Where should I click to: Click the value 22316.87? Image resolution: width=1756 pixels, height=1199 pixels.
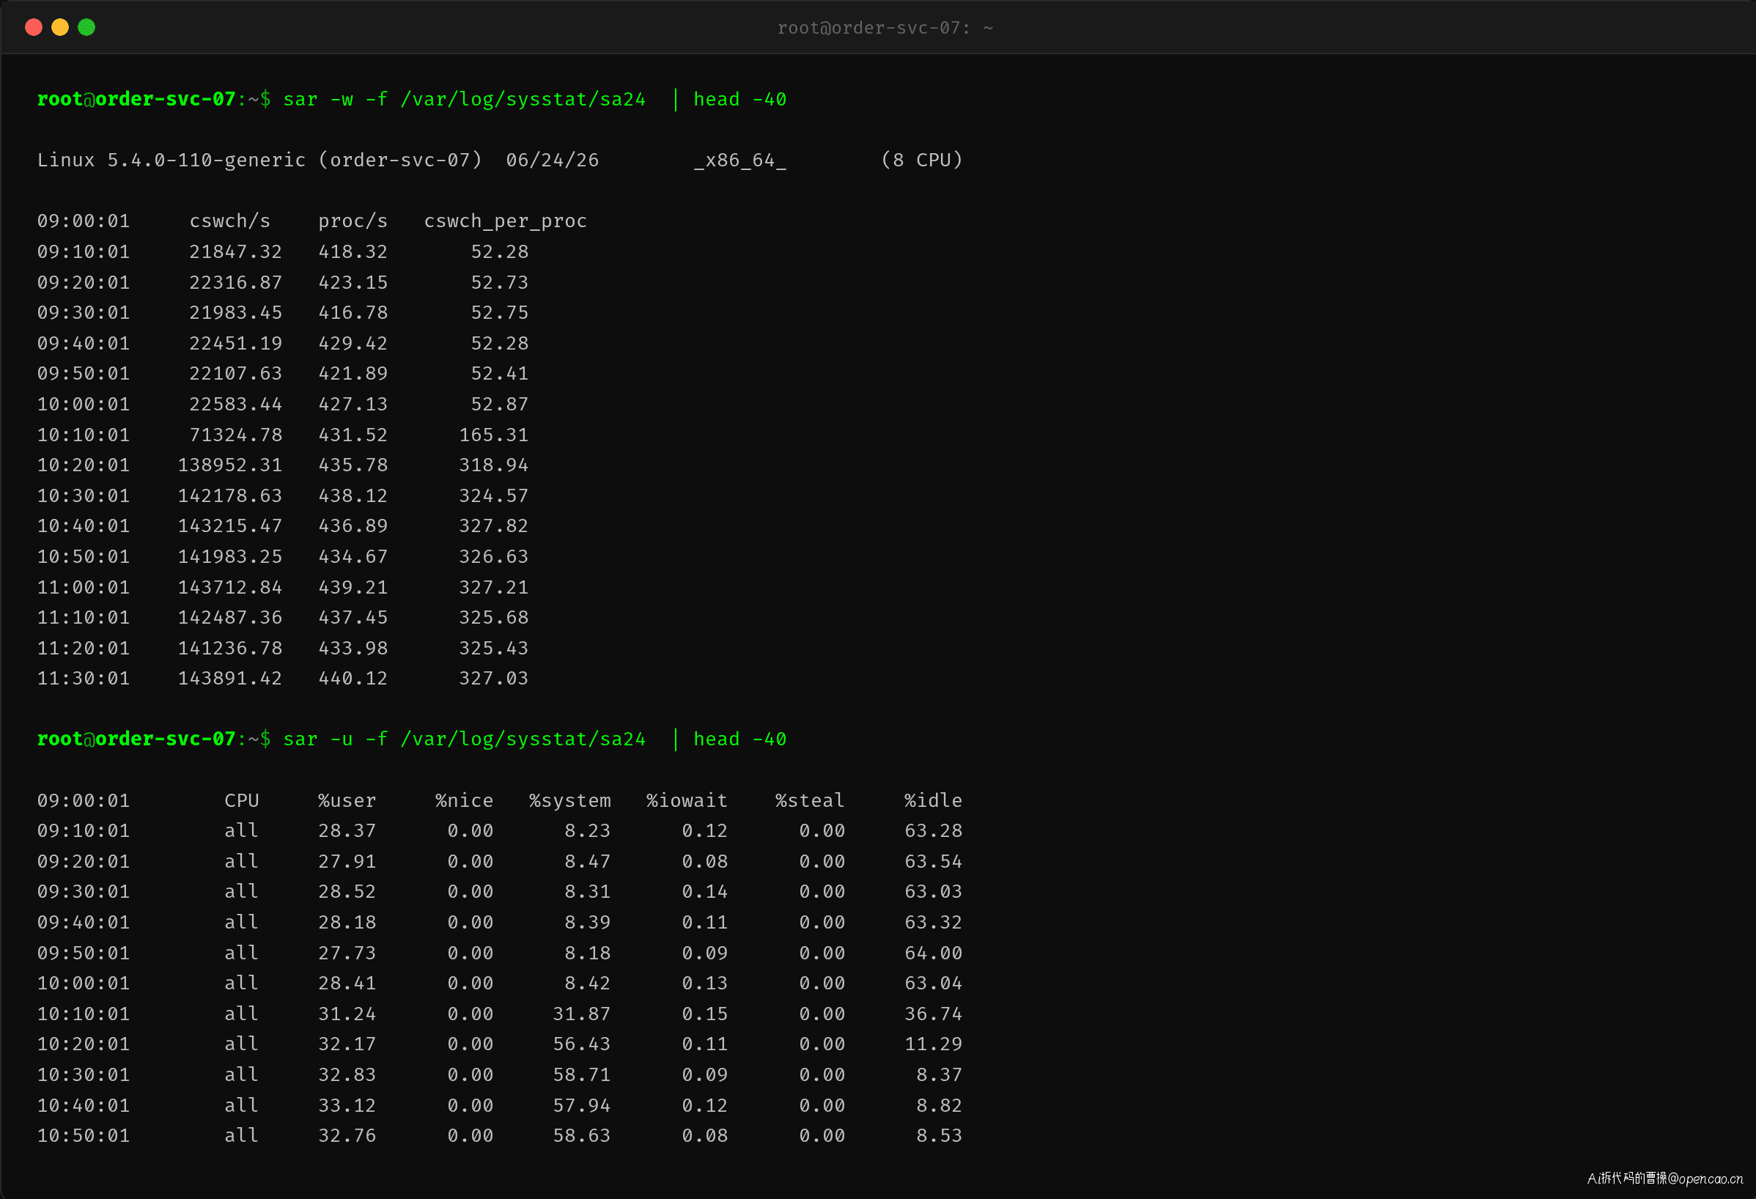click(x=236, y=283)
